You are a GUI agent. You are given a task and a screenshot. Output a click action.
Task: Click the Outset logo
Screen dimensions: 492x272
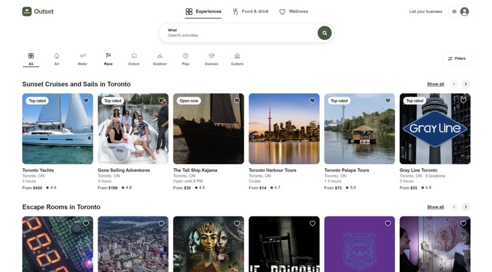click(x=38, y=12)
